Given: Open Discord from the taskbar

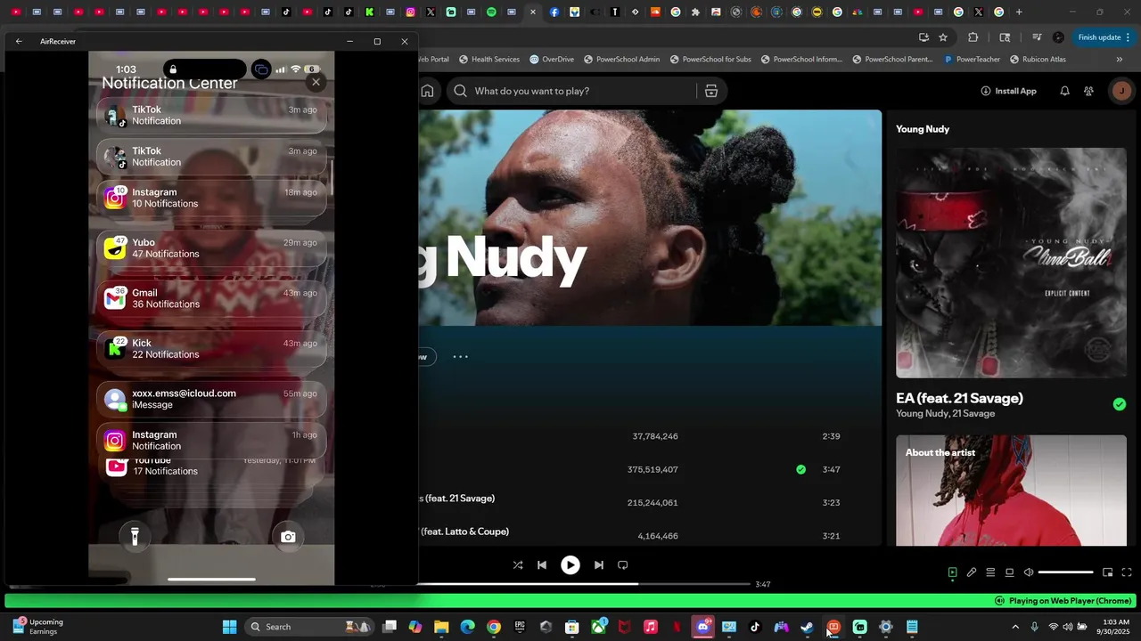Looking at the screenshot, I should tap(703, 627).
